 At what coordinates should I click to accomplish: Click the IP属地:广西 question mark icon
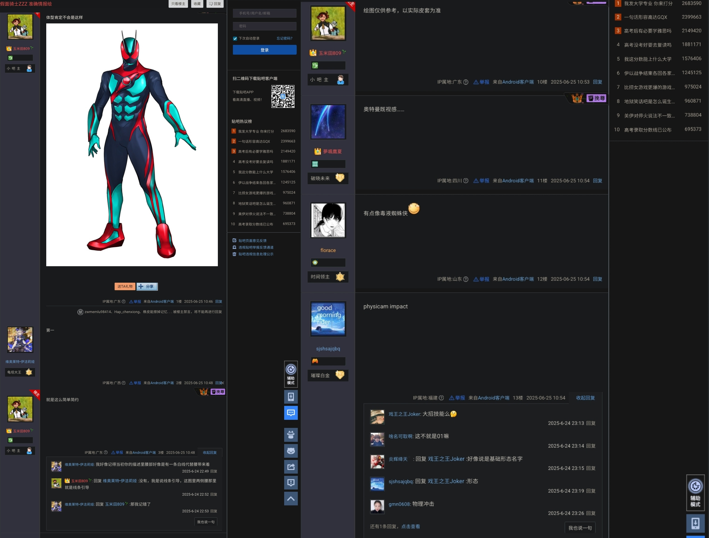[123, 383]
